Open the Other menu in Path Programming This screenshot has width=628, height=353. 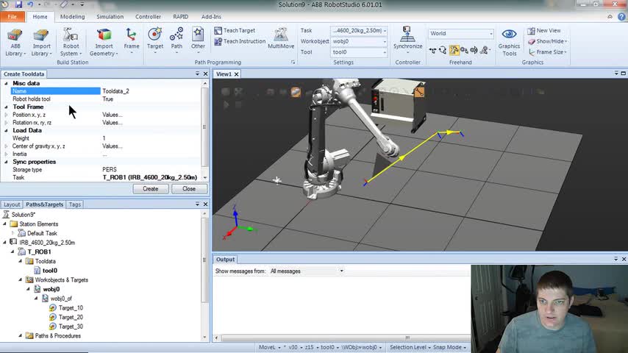198,41
